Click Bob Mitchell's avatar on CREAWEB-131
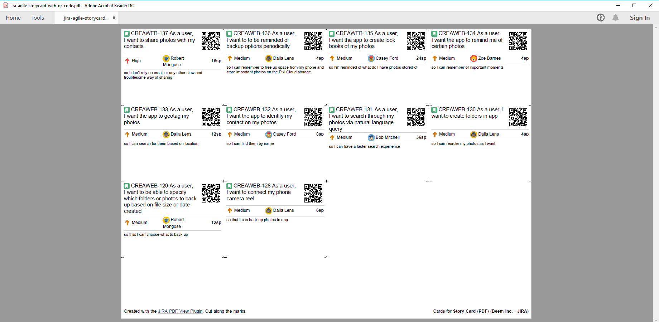659x322 pixels. [x=371, y=137]
